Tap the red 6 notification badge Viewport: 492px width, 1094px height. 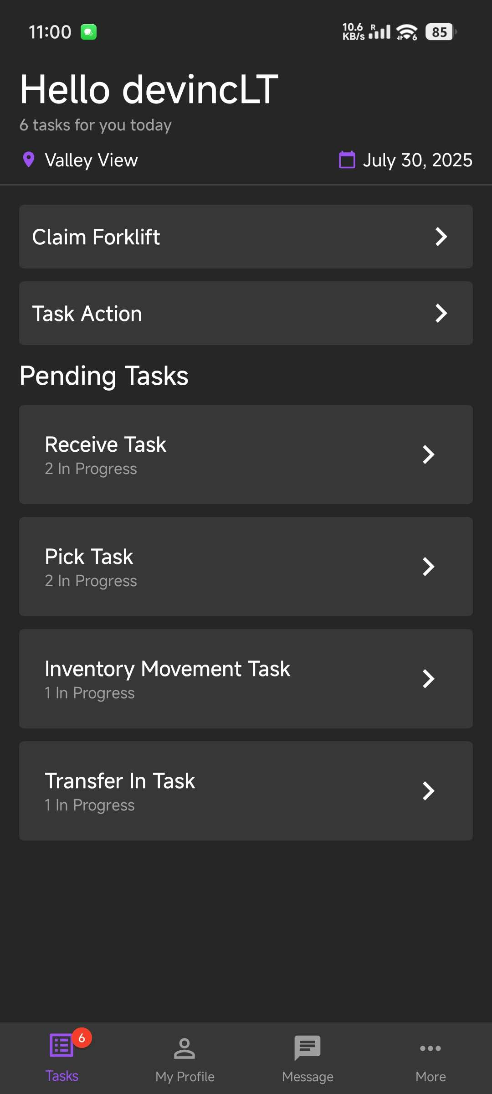pyautogui.click(x=82, y=1038)
